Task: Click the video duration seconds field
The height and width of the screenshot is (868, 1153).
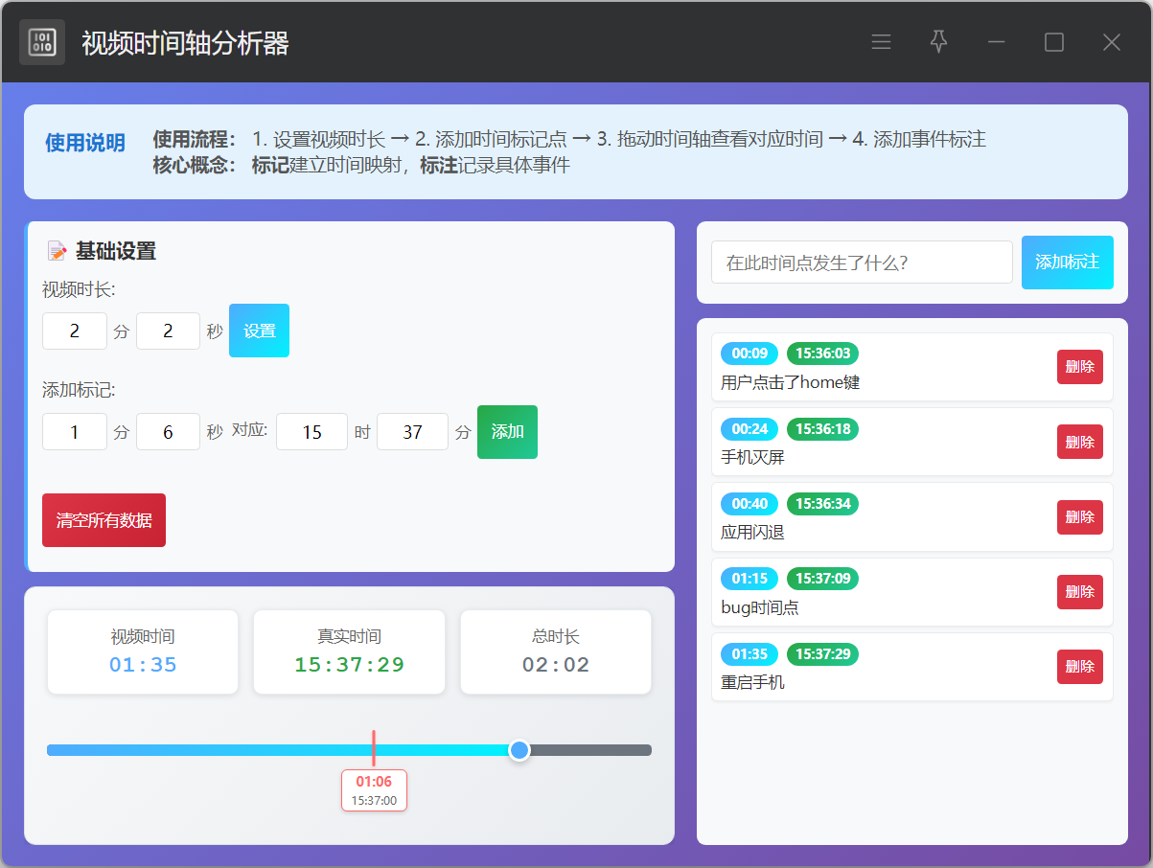Action: [168, 331]
